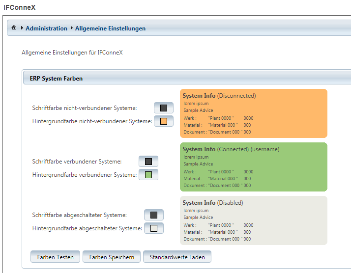Select the Allgemeine Einstellungen breadcrumb item
The height and width of the screenshot is (273, 351).
click(110, 28)
